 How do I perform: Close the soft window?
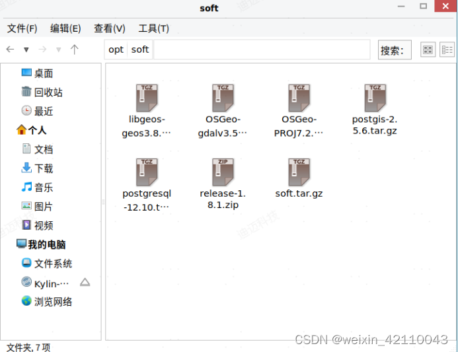point(445,6)
